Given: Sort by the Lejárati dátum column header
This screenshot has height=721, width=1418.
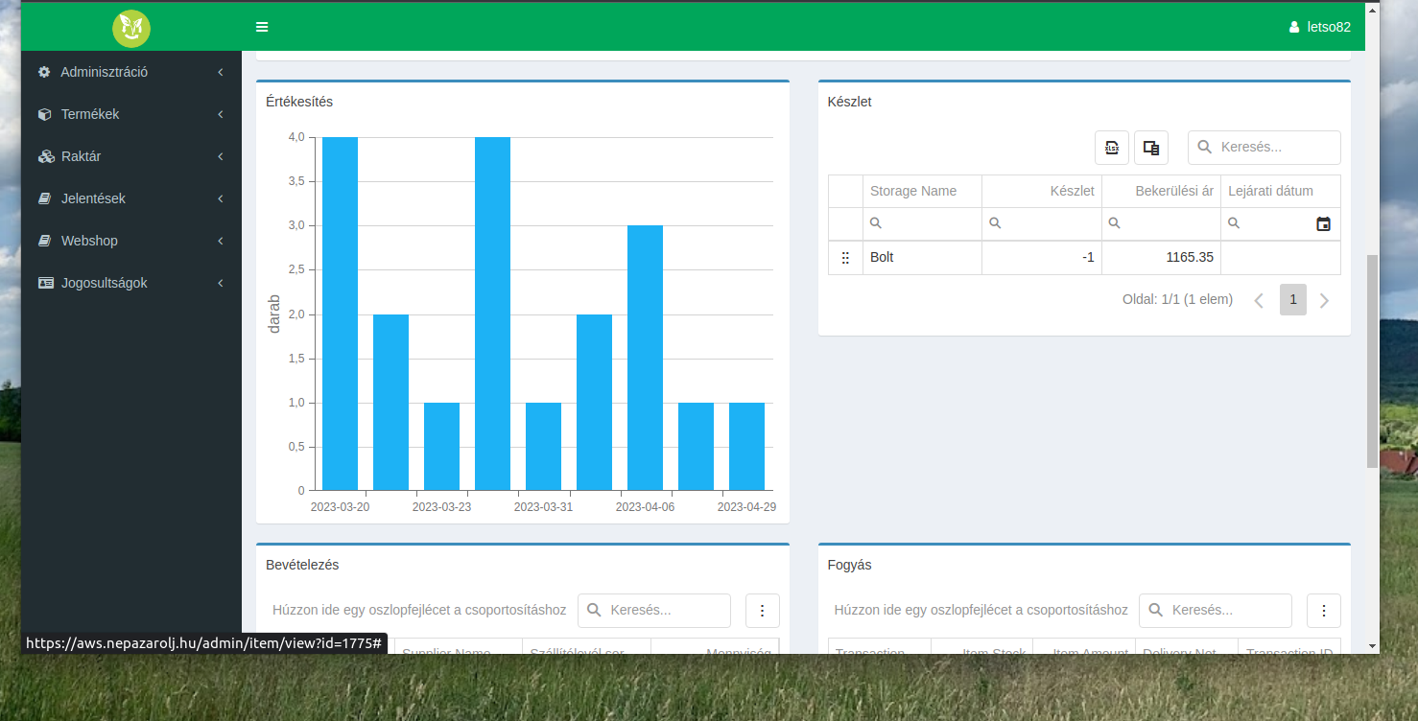Looking at the screenshot, I should click(1281, 191).
